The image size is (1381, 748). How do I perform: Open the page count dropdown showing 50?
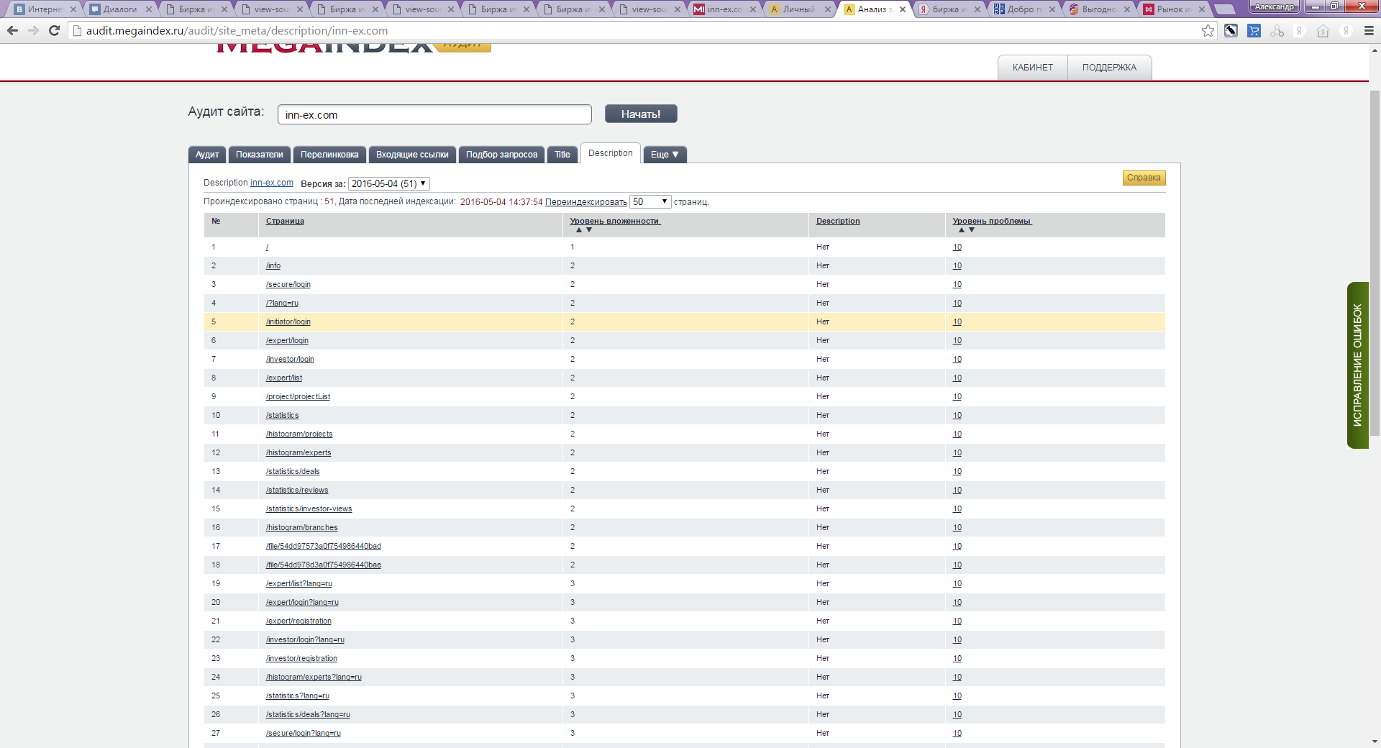650,202
